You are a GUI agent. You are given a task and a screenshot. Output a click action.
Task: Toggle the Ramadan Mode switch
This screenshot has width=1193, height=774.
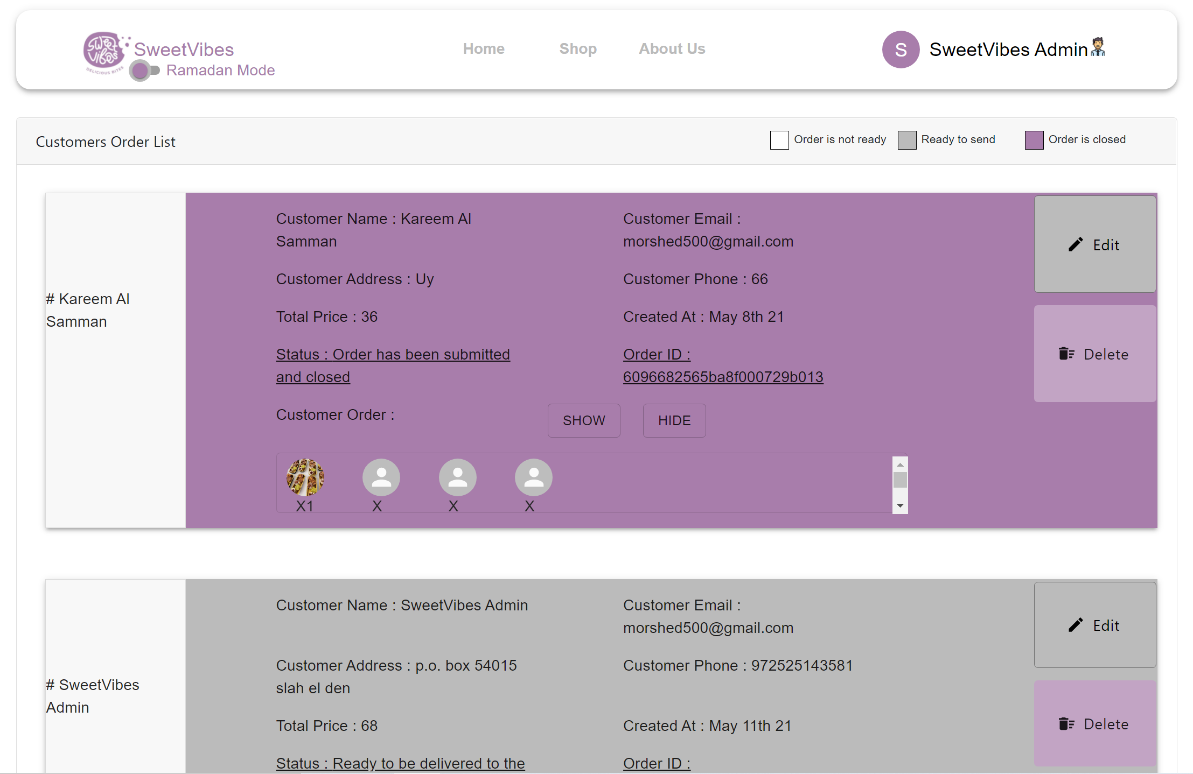[x=144, y=71]
